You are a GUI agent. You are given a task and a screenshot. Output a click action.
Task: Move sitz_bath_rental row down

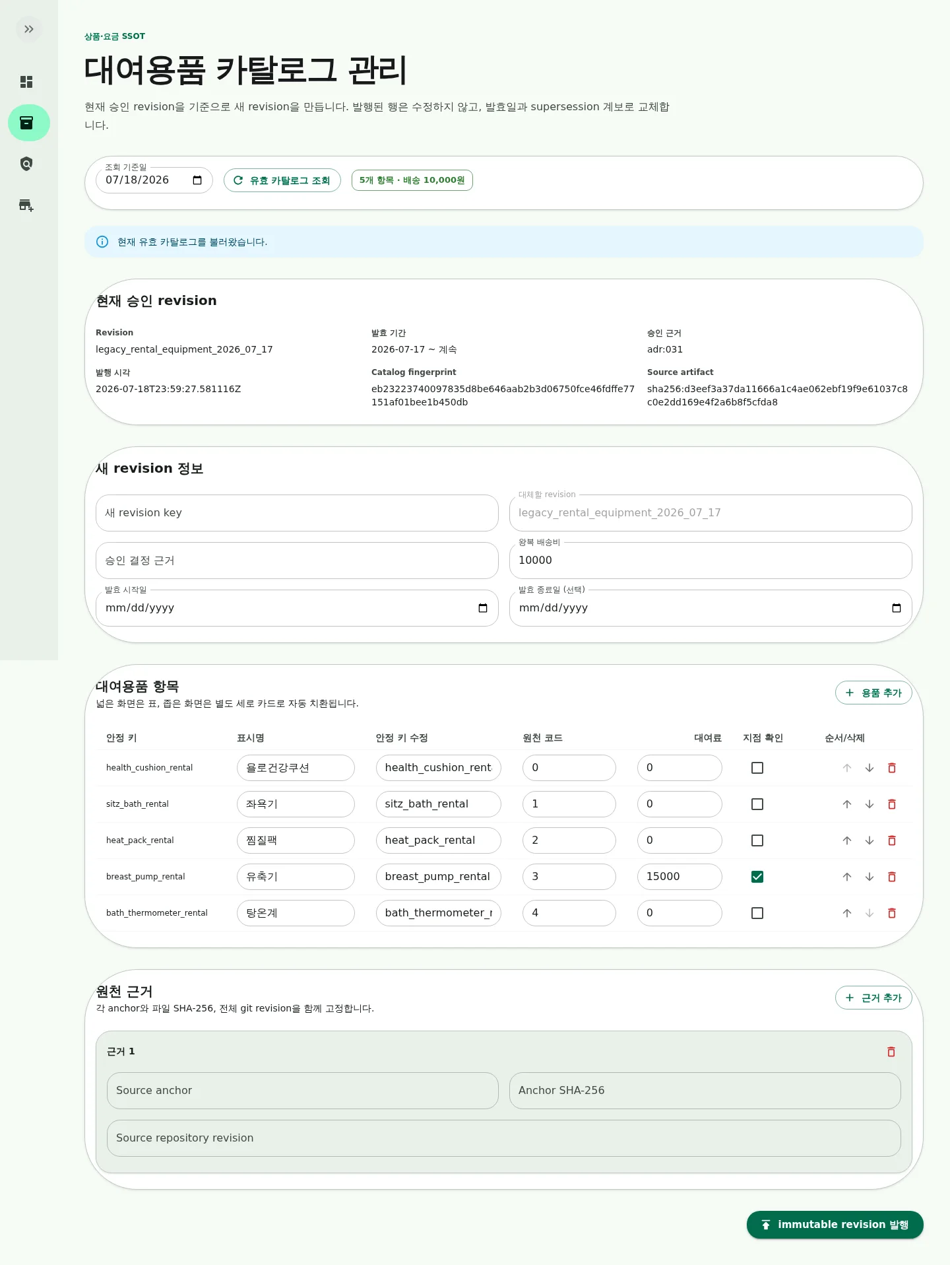click(870, 804)
